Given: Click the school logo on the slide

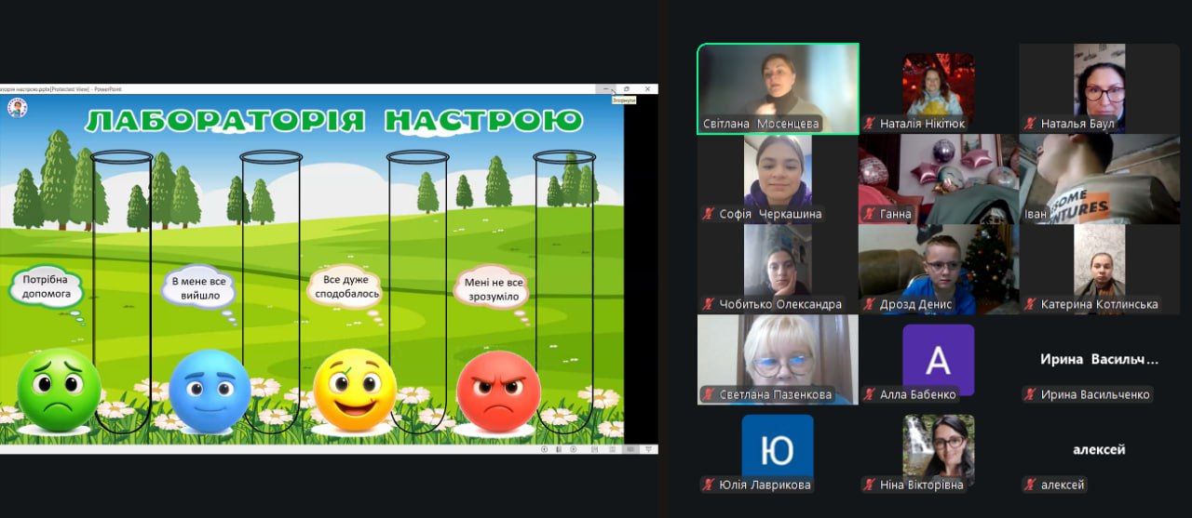Looking at the screenshot, I should [x=17, y=109].
